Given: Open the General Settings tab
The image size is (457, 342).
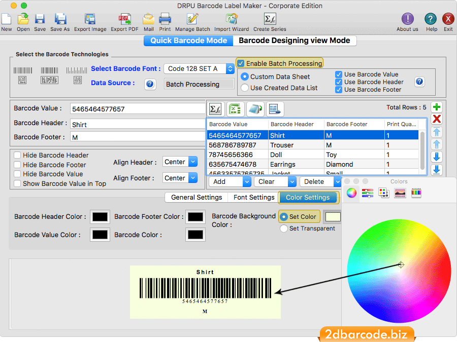Looking at the screenshot, I should 197,197.
